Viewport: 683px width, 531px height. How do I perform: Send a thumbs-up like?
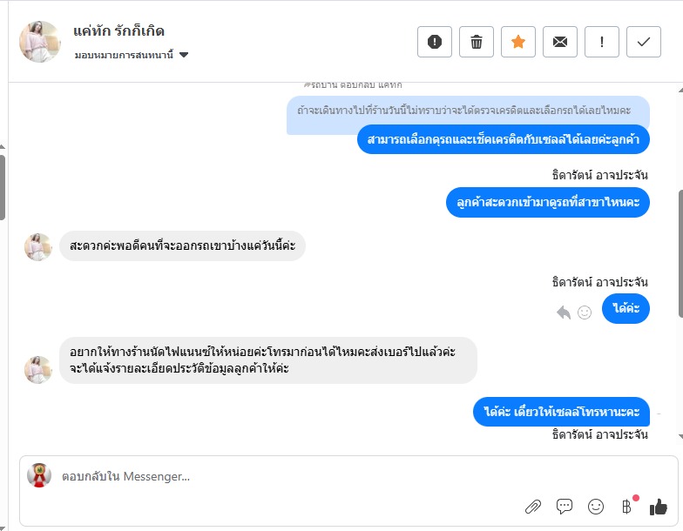tap(658, 506)
